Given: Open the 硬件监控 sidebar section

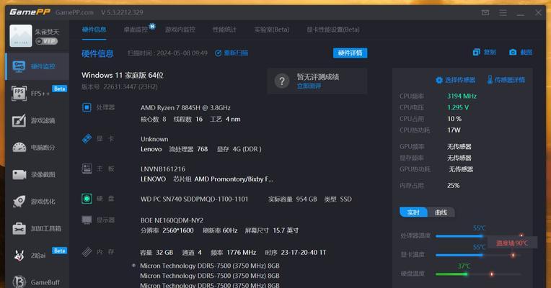Looking at the screenshot, I should 38,66.
